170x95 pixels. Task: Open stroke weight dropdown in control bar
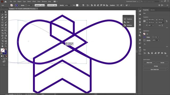coord(33,5)
